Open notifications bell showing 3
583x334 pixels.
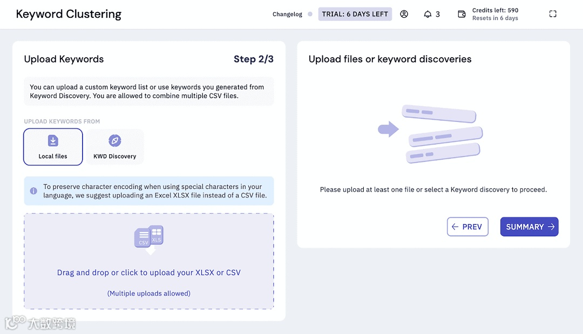(x=432, y=14)
